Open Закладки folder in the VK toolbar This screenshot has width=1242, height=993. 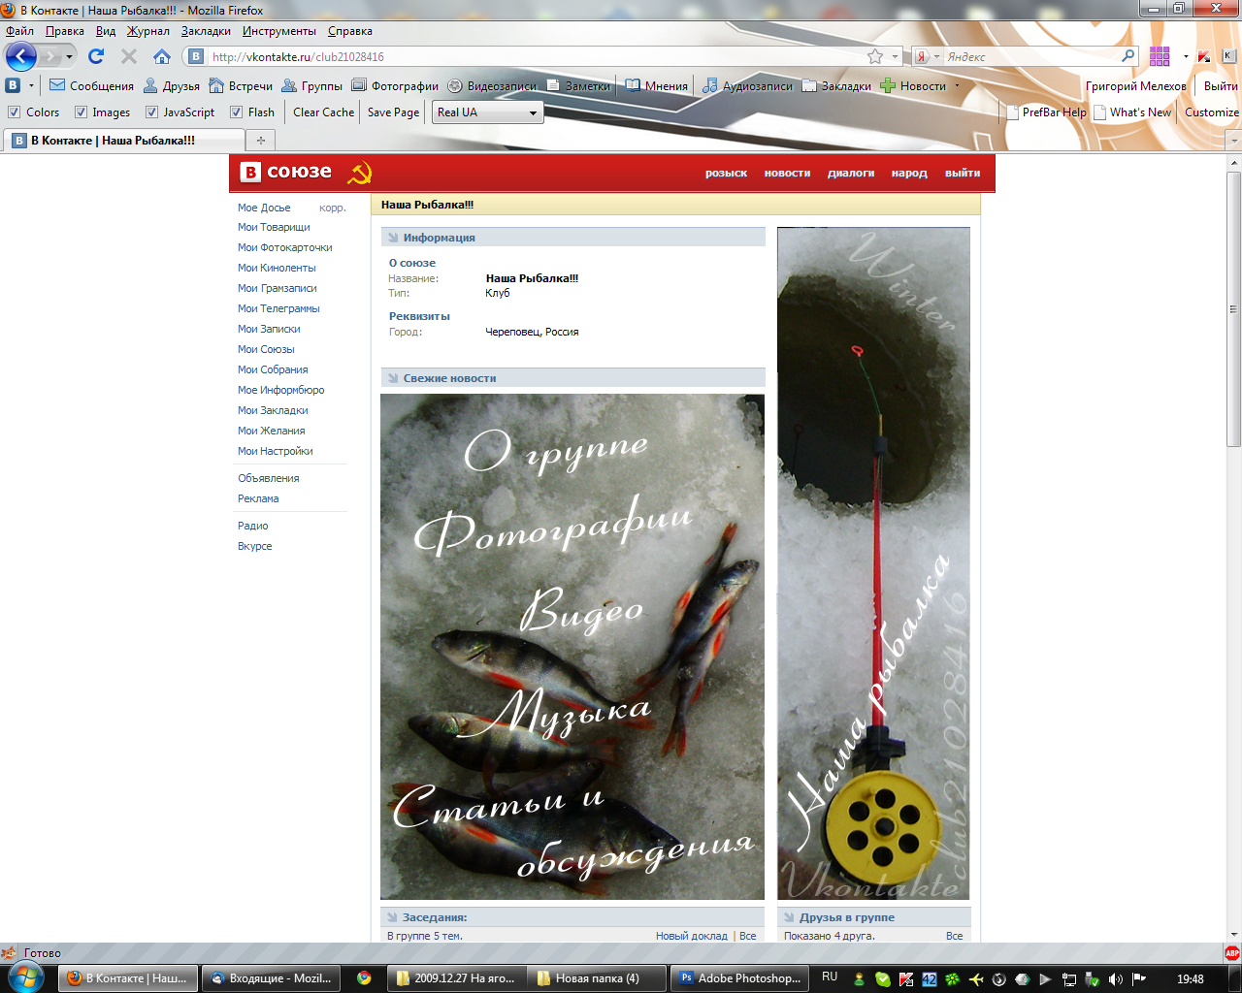(x=836, y=85)
